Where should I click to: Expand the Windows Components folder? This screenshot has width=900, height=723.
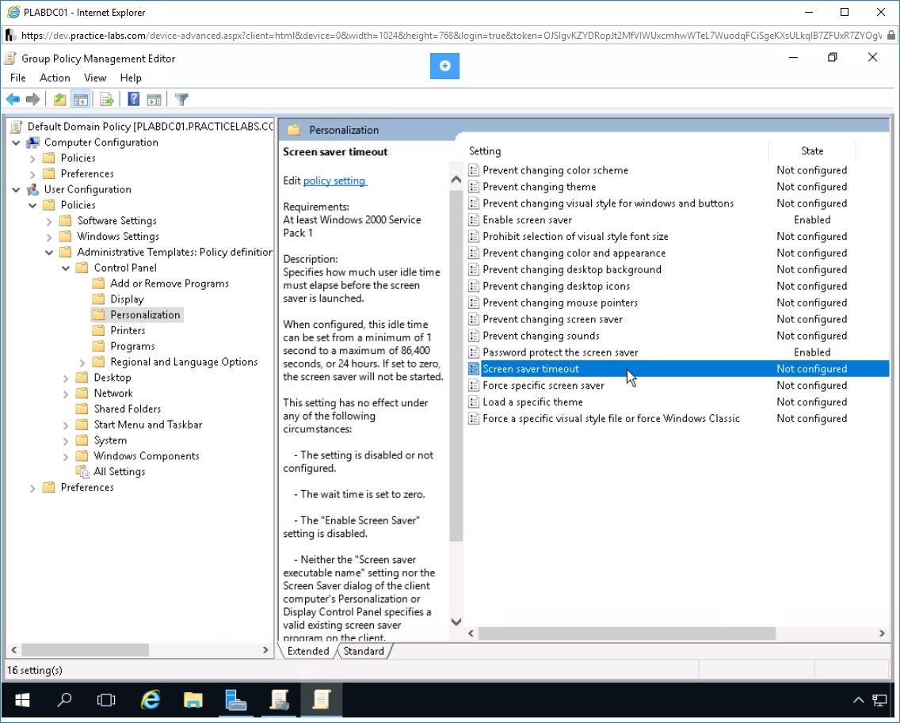(x=66, y=457)
